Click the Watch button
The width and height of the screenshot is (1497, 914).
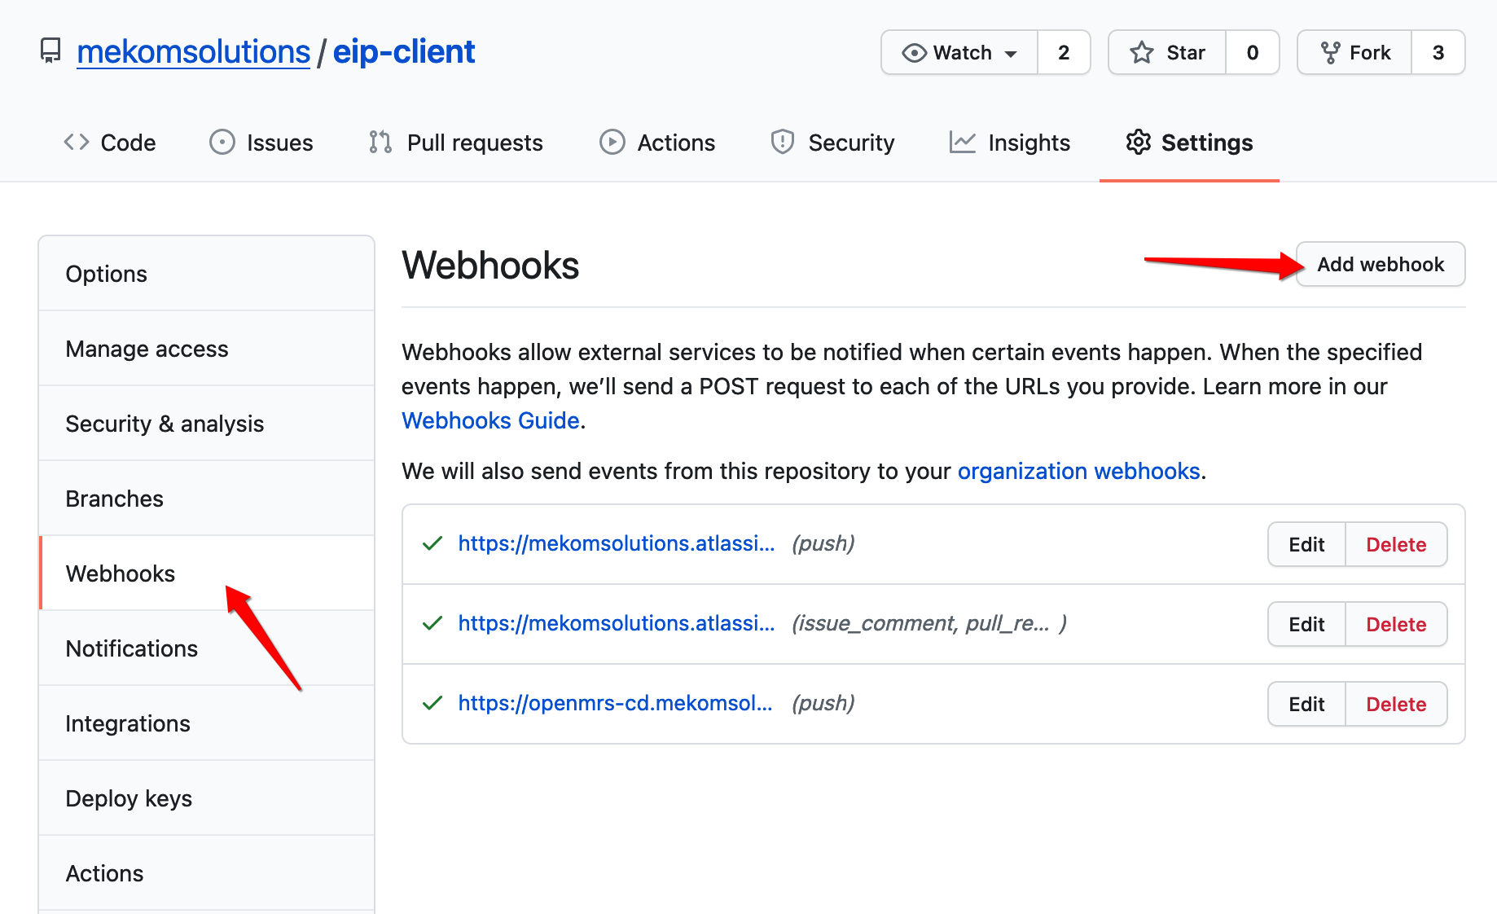coord(959,53)
